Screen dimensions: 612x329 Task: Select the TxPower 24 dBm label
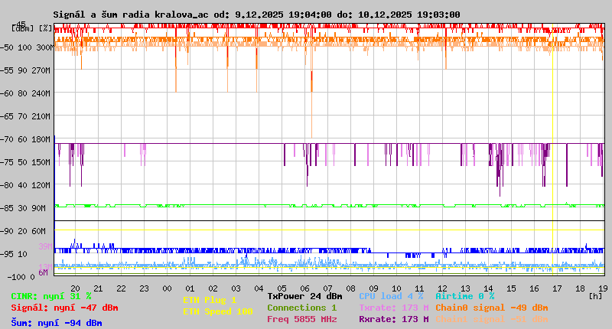point(304,296)
